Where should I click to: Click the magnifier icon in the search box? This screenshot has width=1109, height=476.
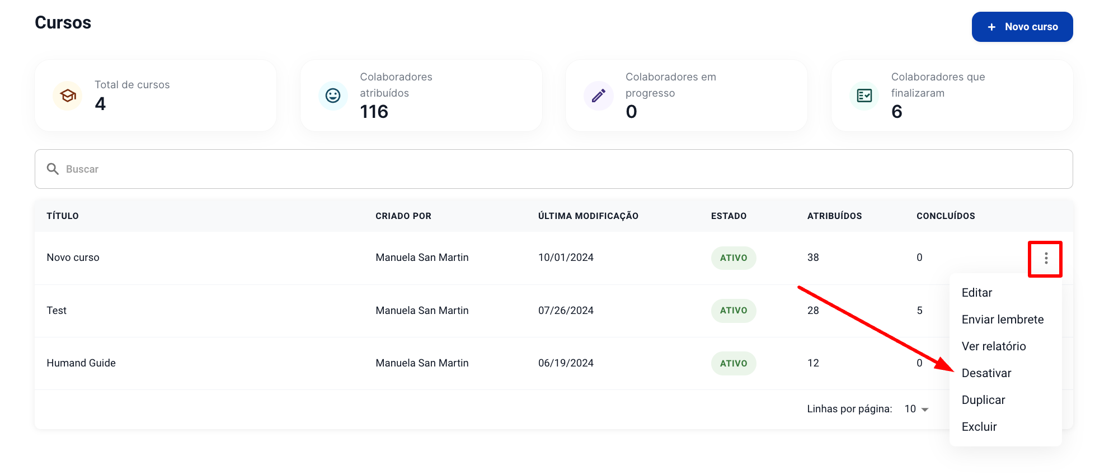53,169
